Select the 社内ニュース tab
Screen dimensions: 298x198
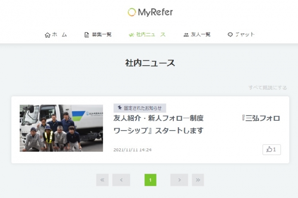[147, 35]
